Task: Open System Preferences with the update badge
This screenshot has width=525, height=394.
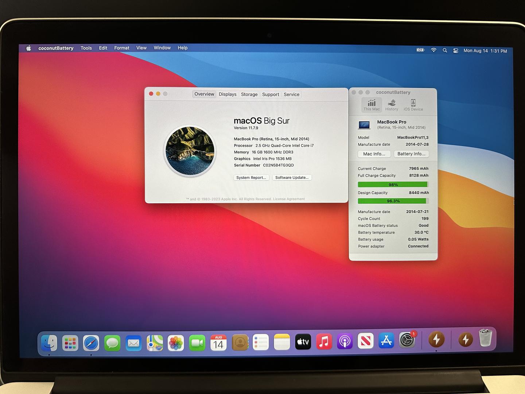Action: pos(407,340)
